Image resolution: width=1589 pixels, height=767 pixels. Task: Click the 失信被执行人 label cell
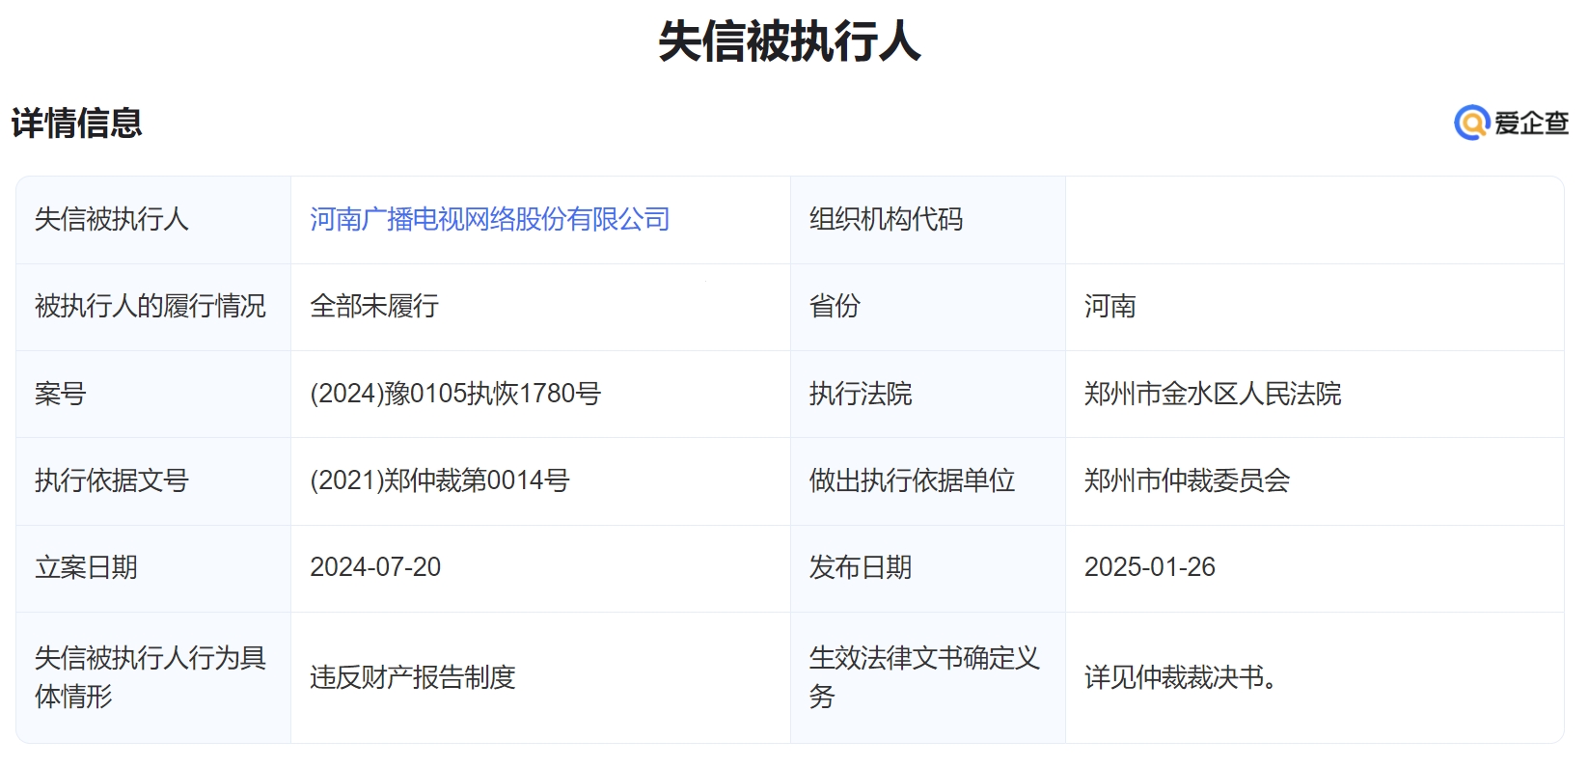(153, 220)
